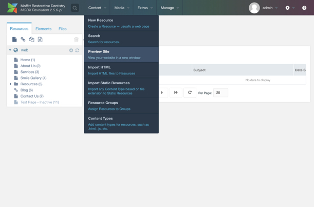Select the web context label

coord(25,50)
